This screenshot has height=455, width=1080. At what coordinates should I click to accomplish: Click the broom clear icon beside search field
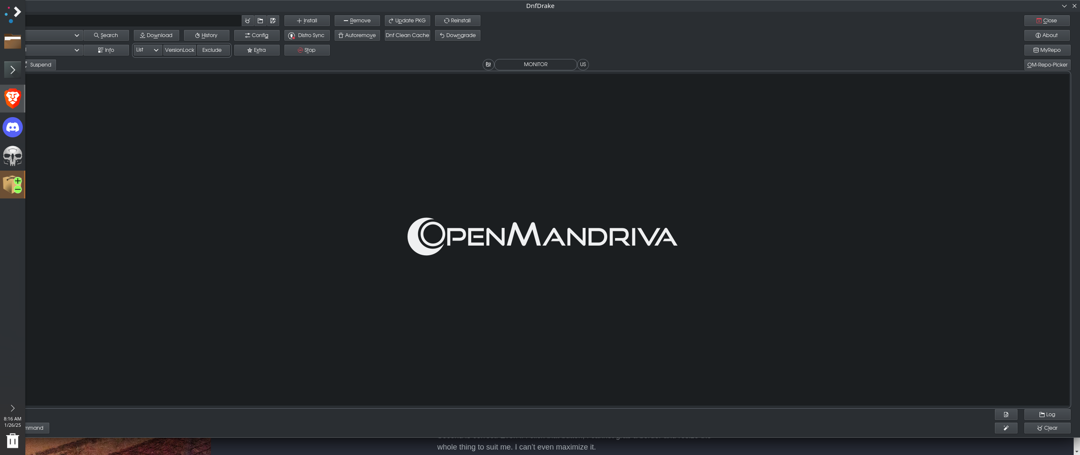click(248, 21)
